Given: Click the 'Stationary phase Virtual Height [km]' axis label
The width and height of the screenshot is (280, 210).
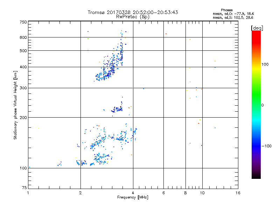Looking at the screenshot, I should click(15, 105).
